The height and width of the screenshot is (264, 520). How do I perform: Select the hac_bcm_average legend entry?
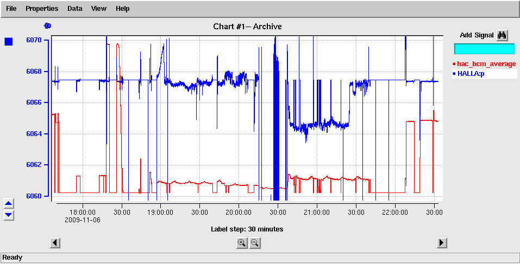point(484,64)
